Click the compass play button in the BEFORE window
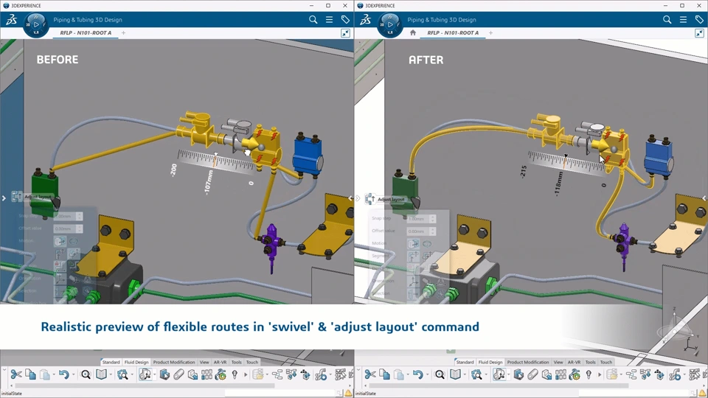708x398 pixels. point(36,25)
